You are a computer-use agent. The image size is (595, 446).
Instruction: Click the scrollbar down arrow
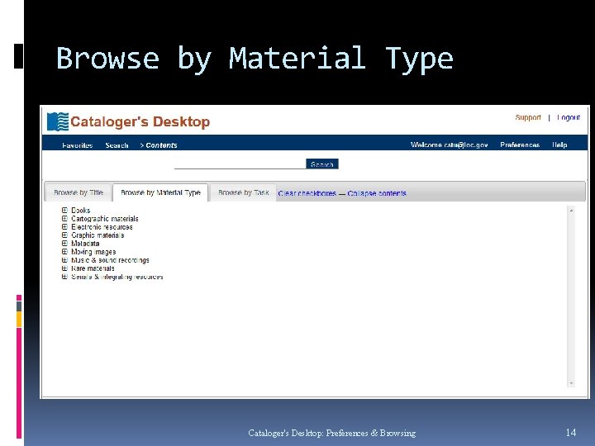(x=571, y=383)
